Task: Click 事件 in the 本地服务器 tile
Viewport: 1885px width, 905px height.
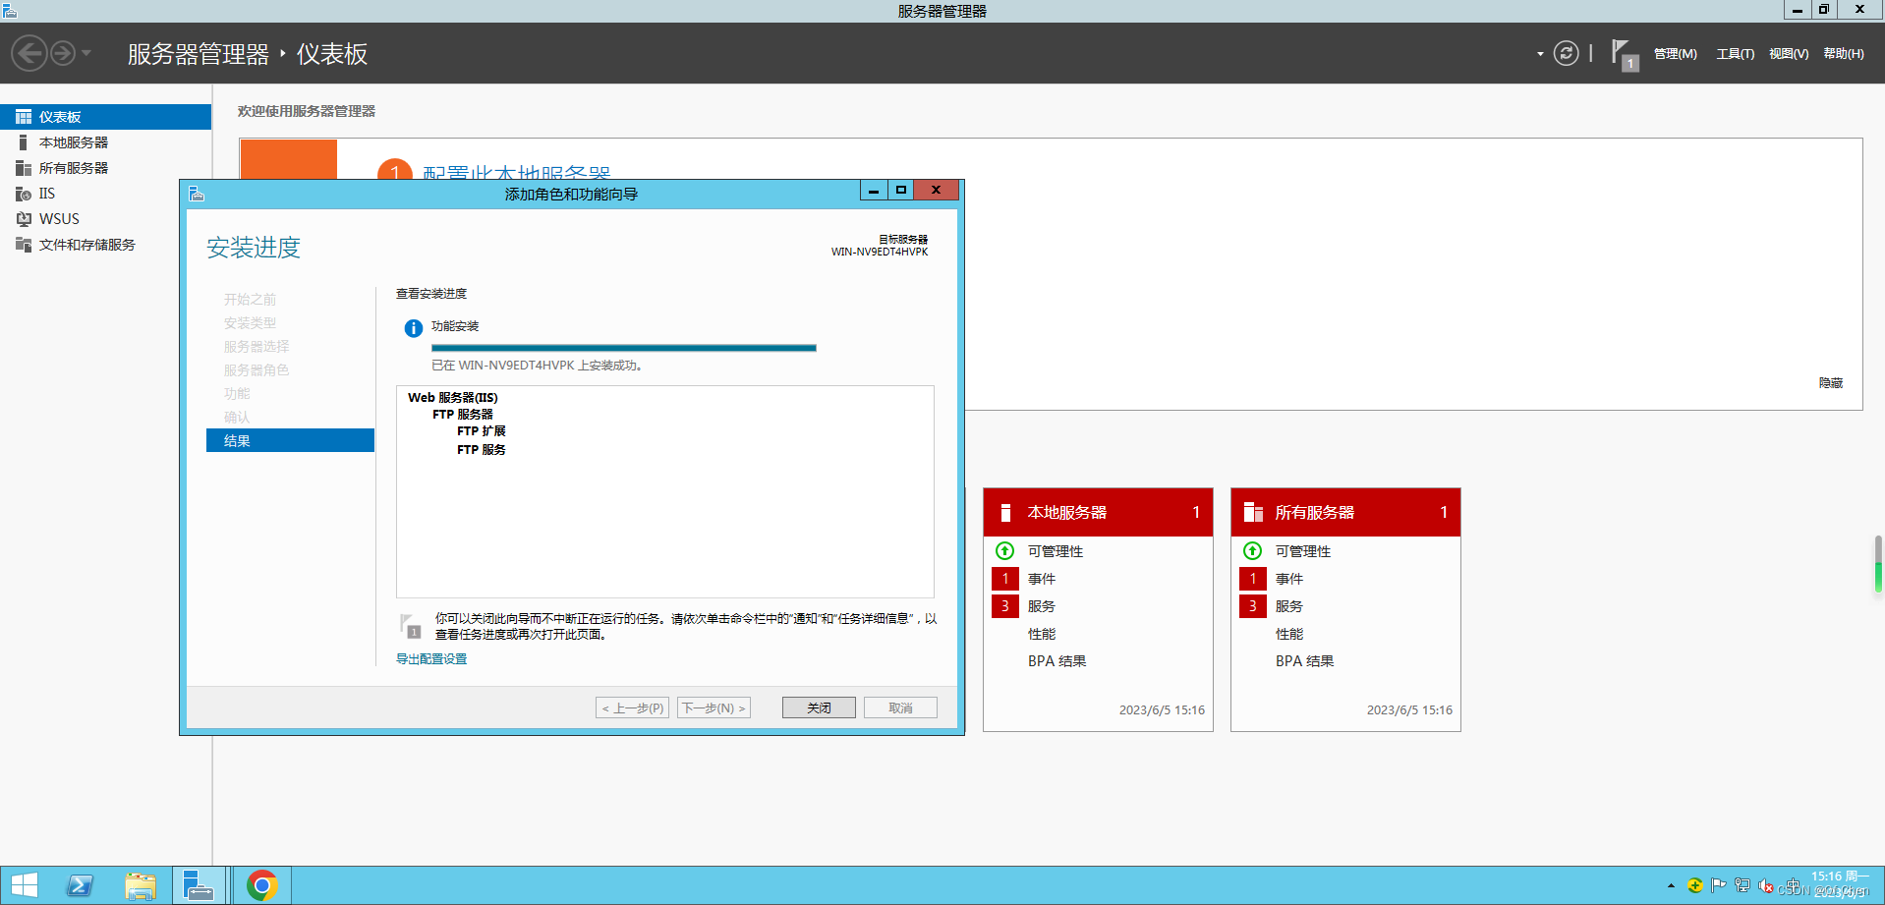Action: click(x=1042, y=579)
